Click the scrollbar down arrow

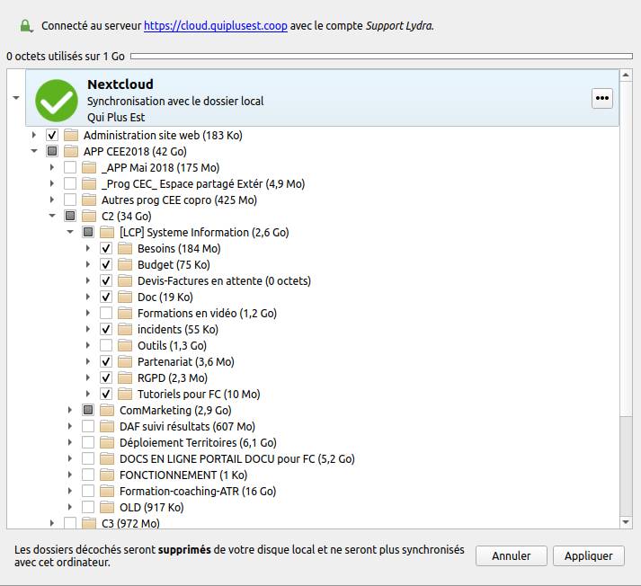[626, 522]
